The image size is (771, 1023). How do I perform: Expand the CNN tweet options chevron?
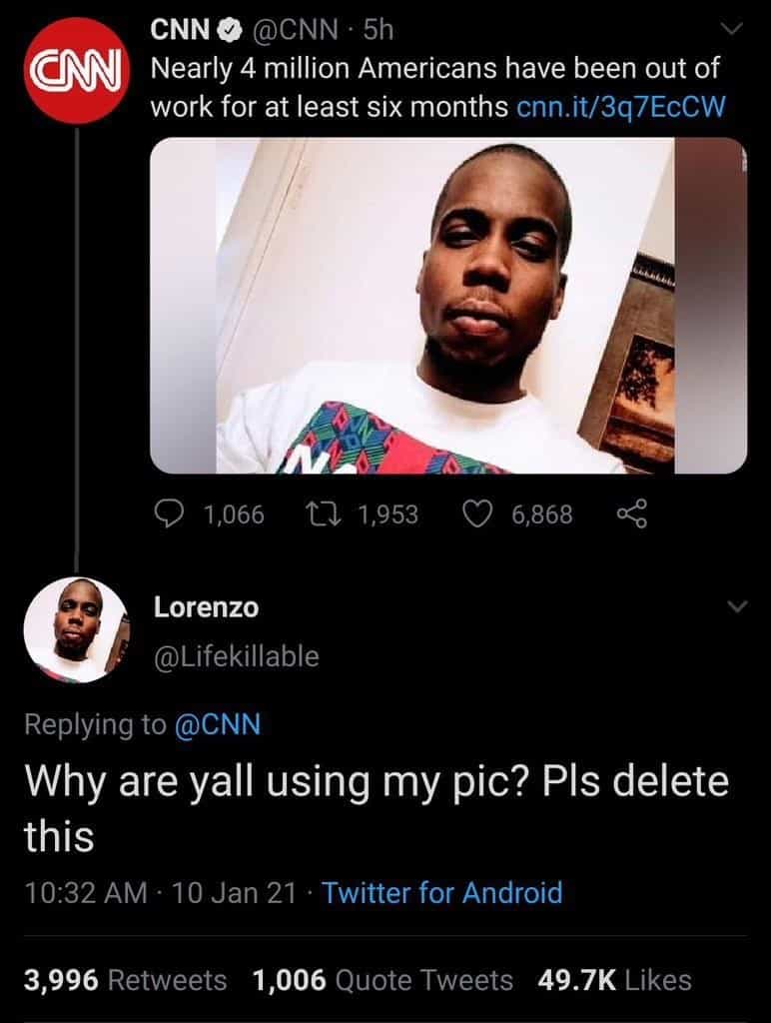(x=735, y=32)
